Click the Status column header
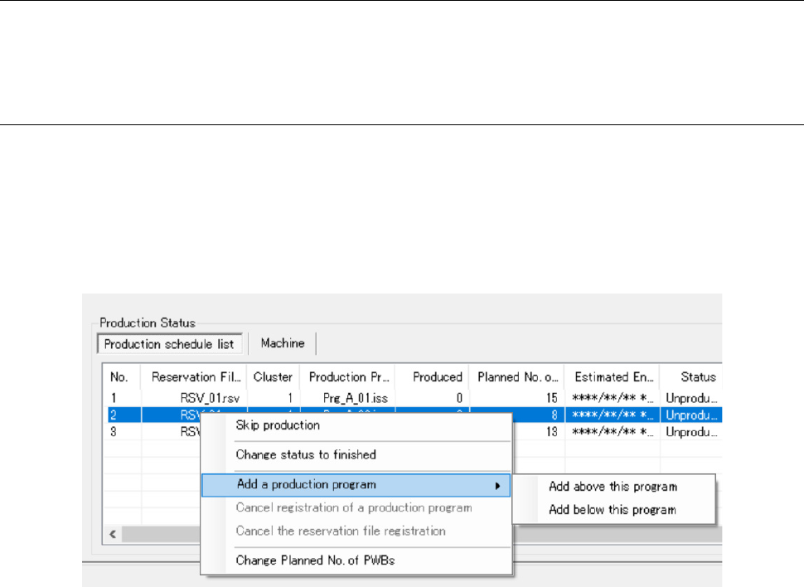The image size is (804, 587). [692, 376]
